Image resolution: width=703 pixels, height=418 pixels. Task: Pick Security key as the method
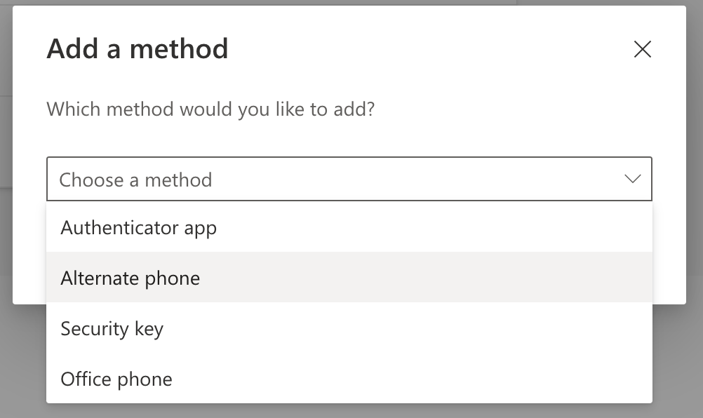[x=349, y=328]
